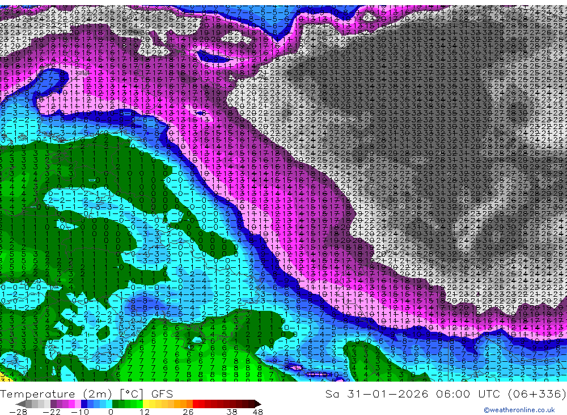Click the gray left arrow of the color scale
Viewport: 567px width, 415px height.
click(20, 404)
